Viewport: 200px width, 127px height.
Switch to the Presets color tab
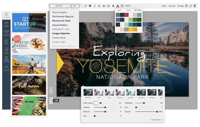129,10
